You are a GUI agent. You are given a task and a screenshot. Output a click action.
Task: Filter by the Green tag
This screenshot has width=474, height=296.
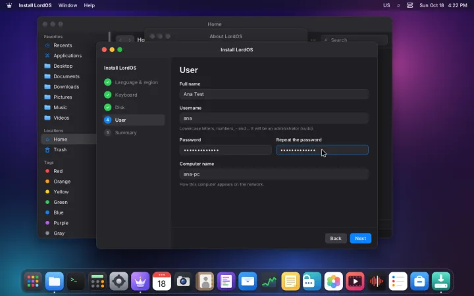pyautogui.click(x=68, y=202)
